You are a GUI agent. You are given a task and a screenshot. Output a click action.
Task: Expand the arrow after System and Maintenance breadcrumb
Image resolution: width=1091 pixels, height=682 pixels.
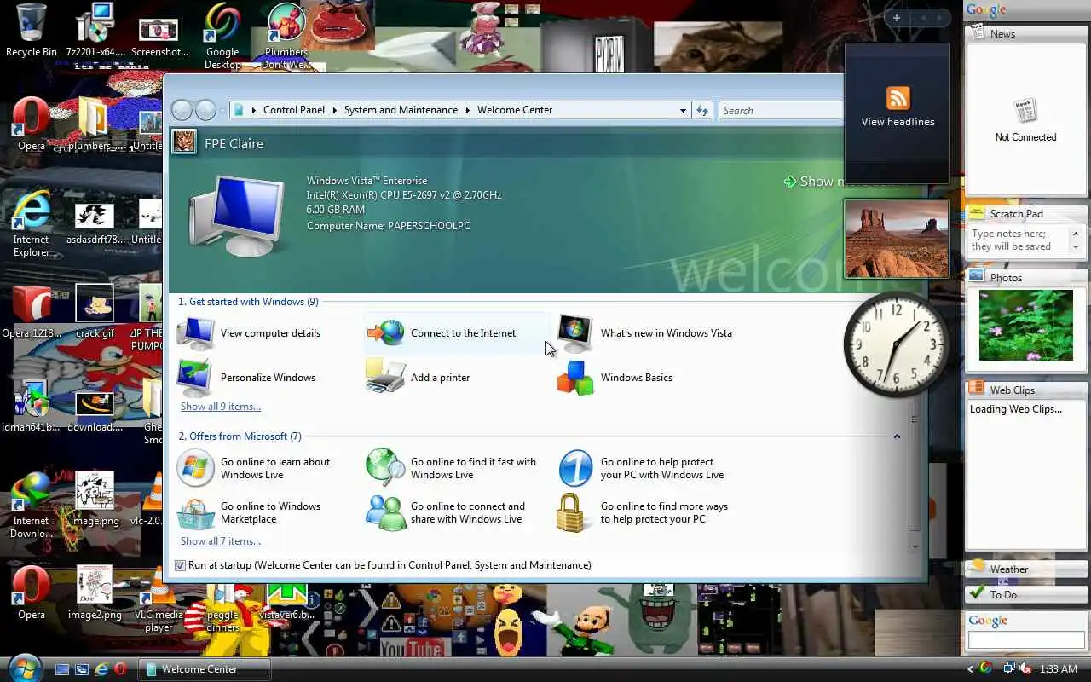coord(467,110)
